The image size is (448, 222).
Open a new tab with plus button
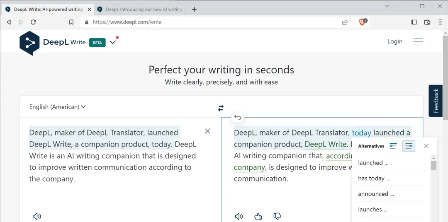tap(194, 10)
